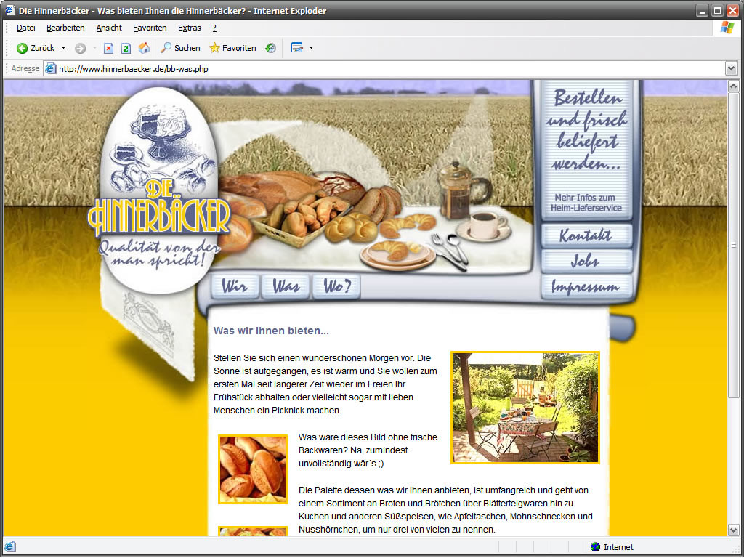Open the Favoriten star button

tap(232, 48)
